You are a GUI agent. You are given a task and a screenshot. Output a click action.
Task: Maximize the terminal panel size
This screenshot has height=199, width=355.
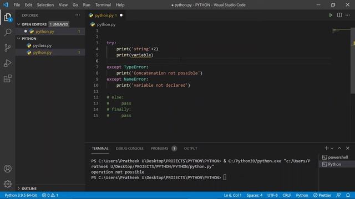[x=339, y=148]
